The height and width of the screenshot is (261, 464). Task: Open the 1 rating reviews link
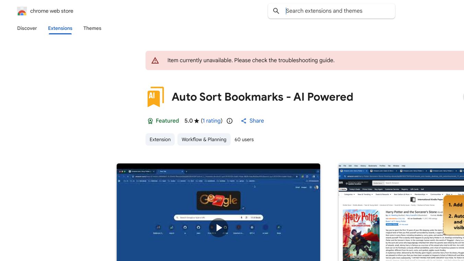coord(212,121)
